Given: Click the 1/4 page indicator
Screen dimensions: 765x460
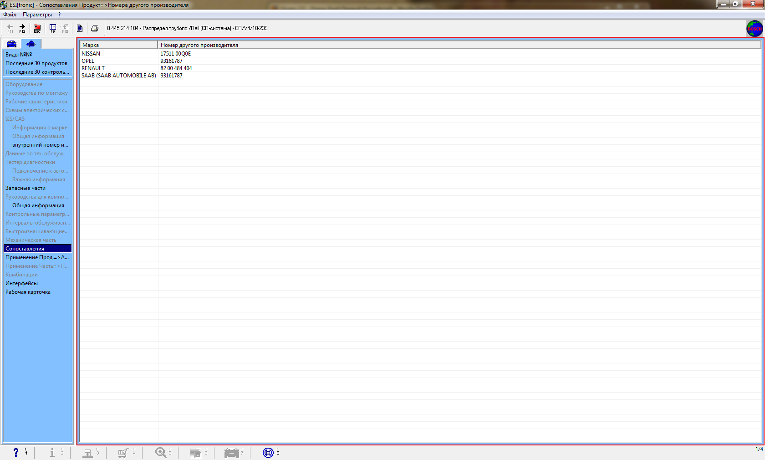Looking at the screenshot, I should coord(759,449).
